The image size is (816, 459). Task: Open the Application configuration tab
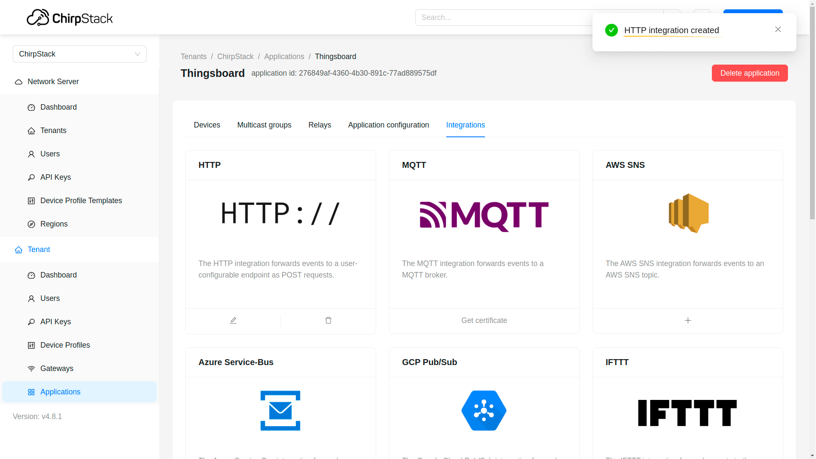pos(388,125)
